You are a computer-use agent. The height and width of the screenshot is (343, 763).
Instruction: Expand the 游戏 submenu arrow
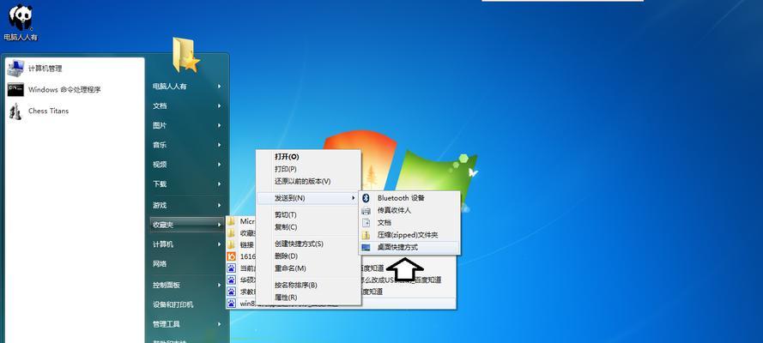220,206
